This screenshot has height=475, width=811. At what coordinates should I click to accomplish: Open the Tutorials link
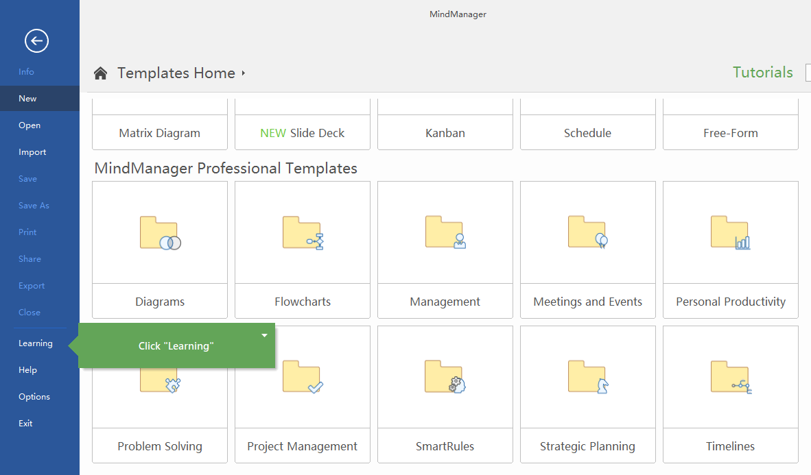(762, 73)
